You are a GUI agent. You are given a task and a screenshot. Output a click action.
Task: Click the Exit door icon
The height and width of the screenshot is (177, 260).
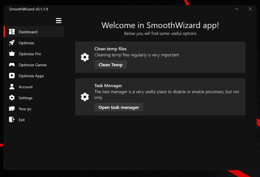coord(12,120)
